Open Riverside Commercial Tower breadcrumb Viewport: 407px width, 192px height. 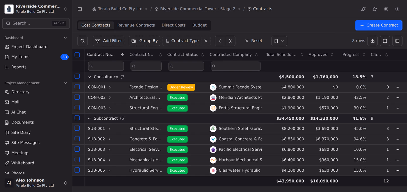point(197,9)
